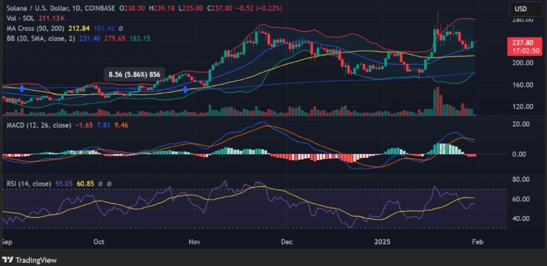Click the MACD signal value 9.46
The image size is (547, 266).
[121, 125]
